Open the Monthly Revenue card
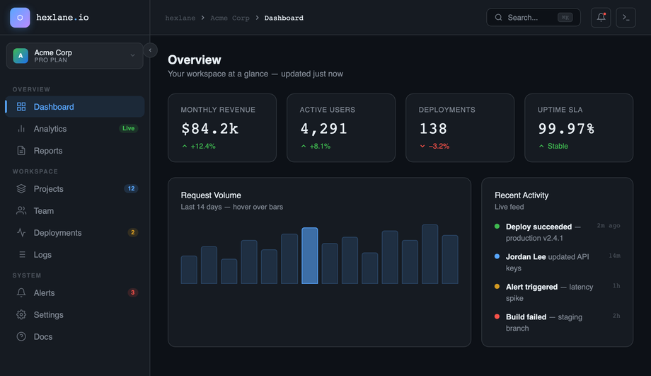This screenshot has height=376, width=651. [x=222, y=128]
